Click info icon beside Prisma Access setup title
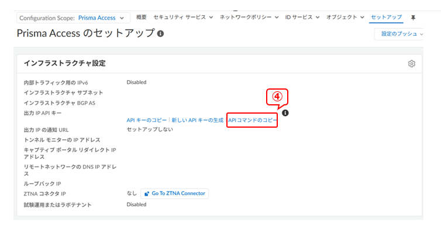Viewport: 441px width, 229px height. (160, 34)
